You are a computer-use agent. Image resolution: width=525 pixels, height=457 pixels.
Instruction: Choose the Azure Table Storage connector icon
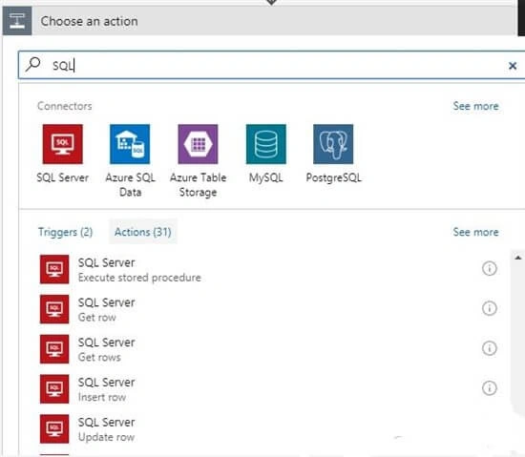point(198,144)
